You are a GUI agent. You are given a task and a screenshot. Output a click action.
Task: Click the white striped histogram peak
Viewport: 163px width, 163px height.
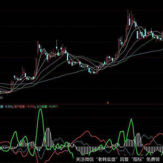tap(48, 129)
